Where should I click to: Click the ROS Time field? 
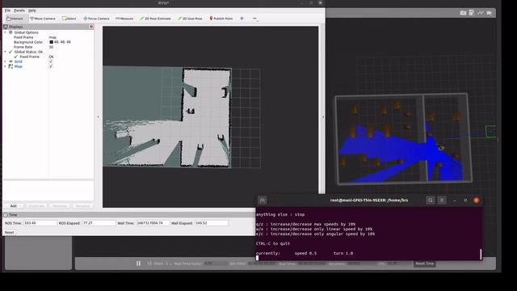[x=40, y=223]
